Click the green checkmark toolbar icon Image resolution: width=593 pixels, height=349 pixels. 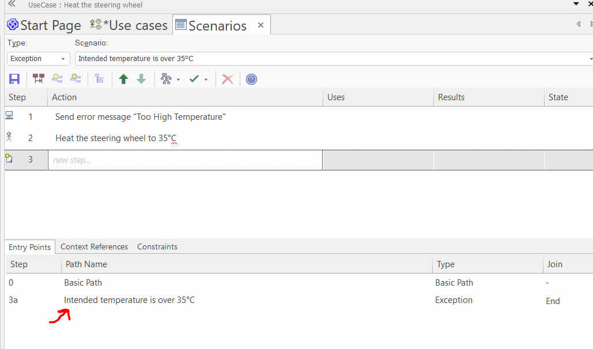pos(194,79)
